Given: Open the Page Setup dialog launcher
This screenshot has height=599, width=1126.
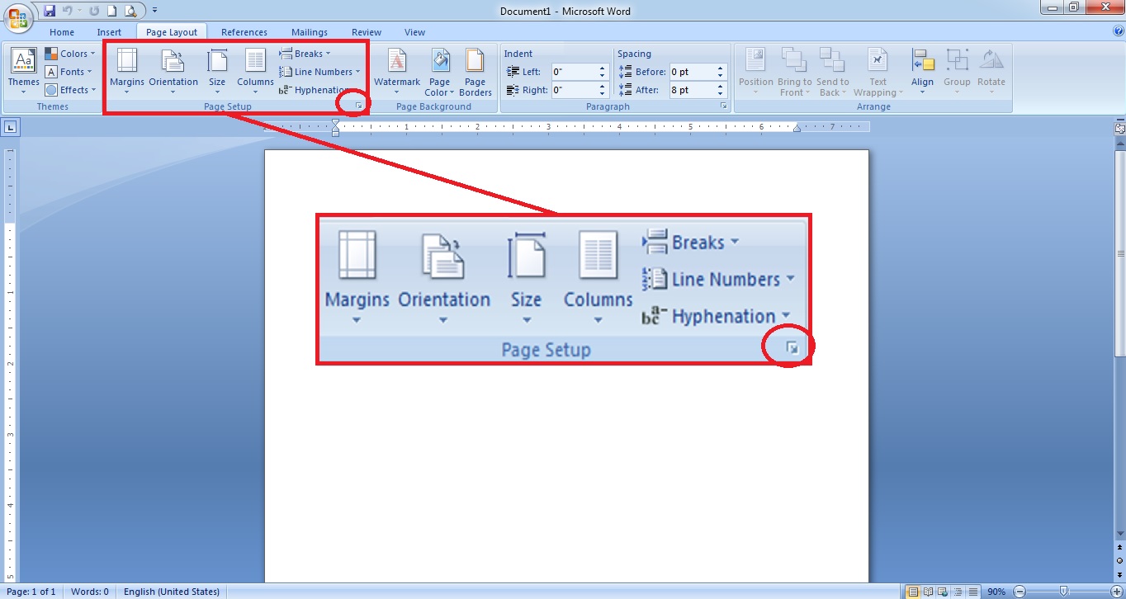Looking at the screenshot, I should [x=357, y=103].
